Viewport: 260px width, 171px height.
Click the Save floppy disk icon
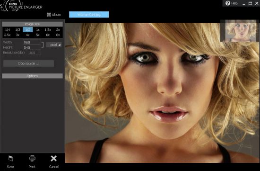(x=10, y=159)
